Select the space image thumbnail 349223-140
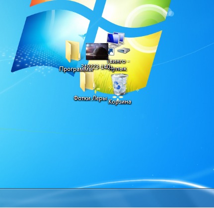 pyautogui.click(x=97, y=52)
